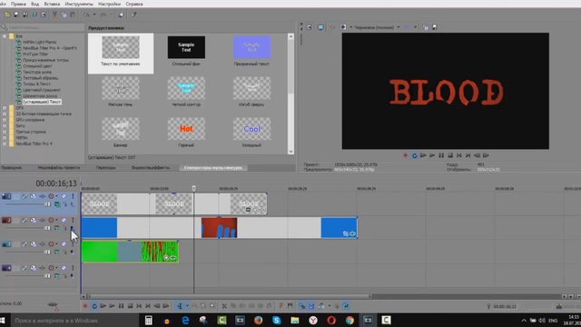Open Calculator from the Windows taskbar

coord(148,320)
